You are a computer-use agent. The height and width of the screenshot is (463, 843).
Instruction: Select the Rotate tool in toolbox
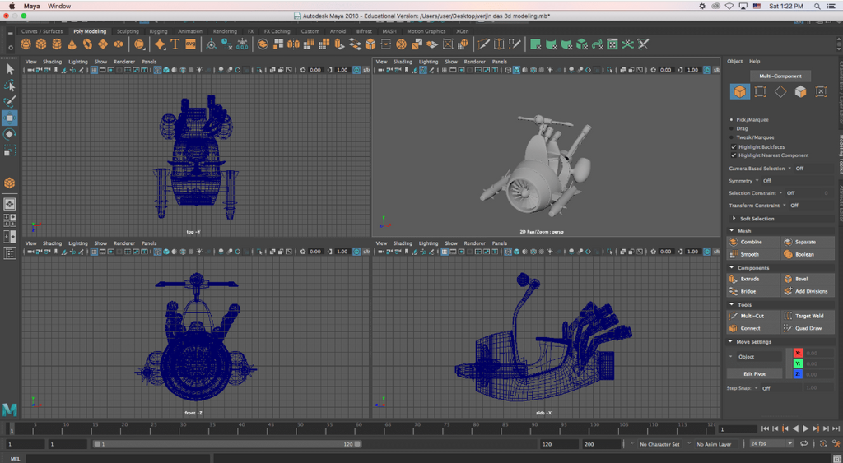click(10, 134)
